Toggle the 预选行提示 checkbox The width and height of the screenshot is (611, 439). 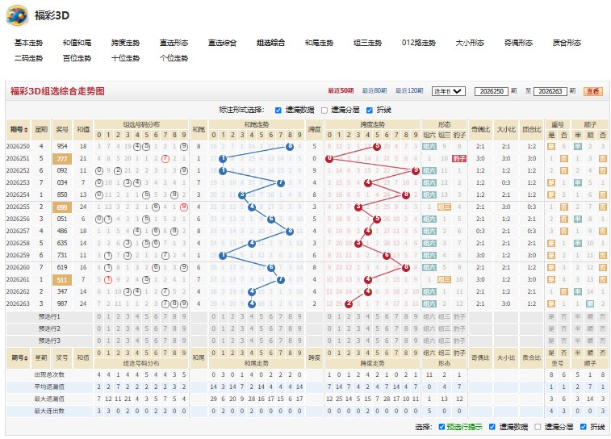pos(442,427)
